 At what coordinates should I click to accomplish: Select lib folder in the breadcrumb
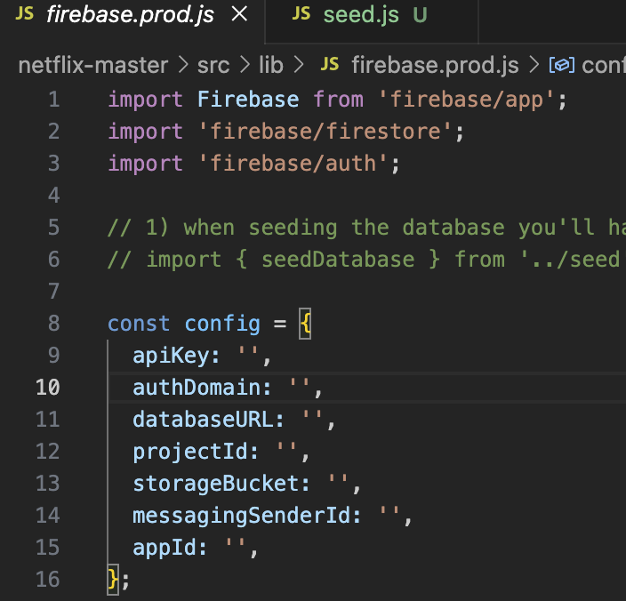pyautogui.click(x=271, y=65)
